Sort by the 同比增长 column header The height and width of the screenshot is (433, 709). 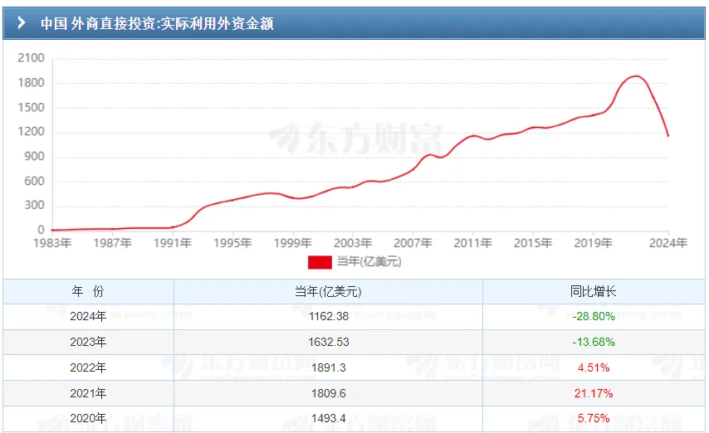(x=594, y=292)
